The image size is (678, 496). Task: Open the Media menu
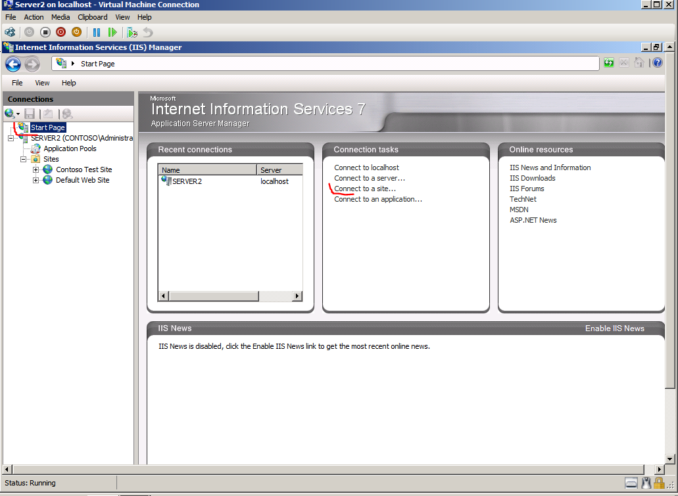pos(61,17)
